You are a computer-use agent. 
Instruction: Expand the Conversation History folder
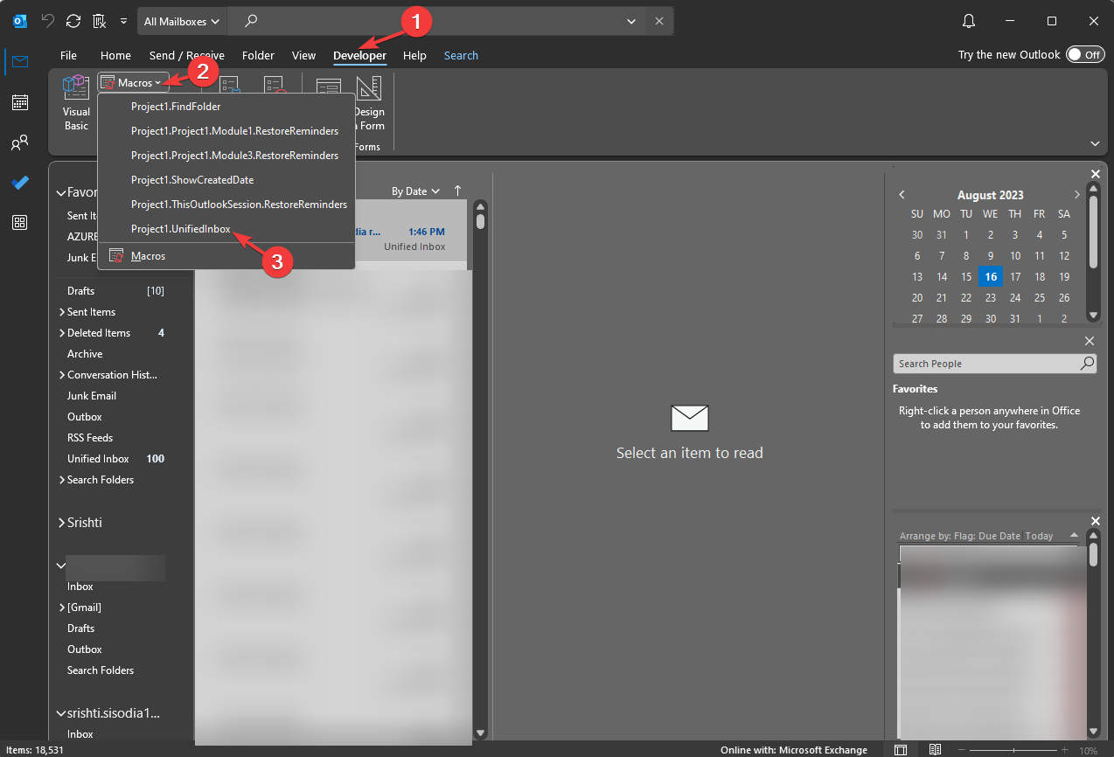[61, 375]
